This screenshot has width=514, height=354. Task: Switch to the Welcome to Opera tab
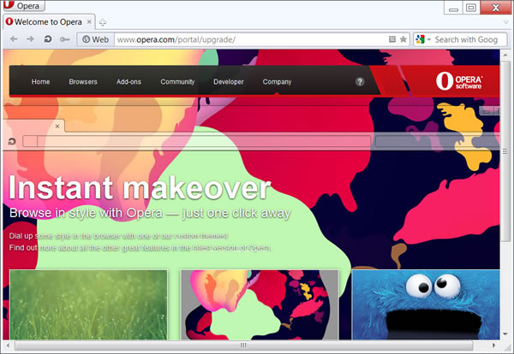(x=43, y=21)
